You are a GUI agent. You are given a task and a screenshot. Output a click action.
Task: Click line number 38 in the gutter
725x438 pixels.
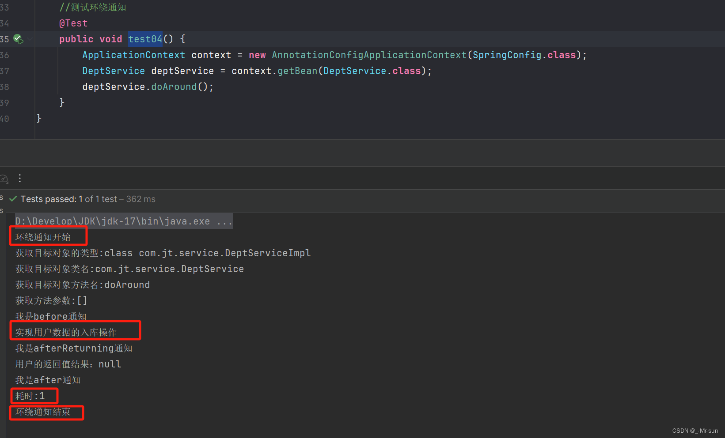coord(4,87)
